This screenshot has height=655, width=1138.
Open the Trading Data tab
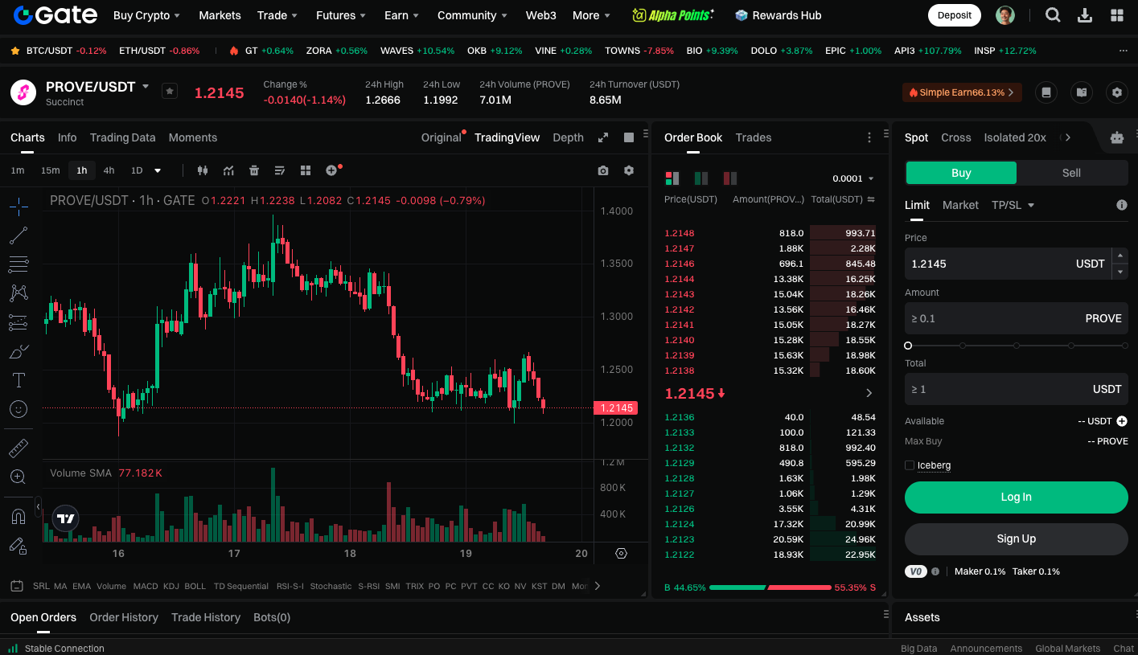122,137
